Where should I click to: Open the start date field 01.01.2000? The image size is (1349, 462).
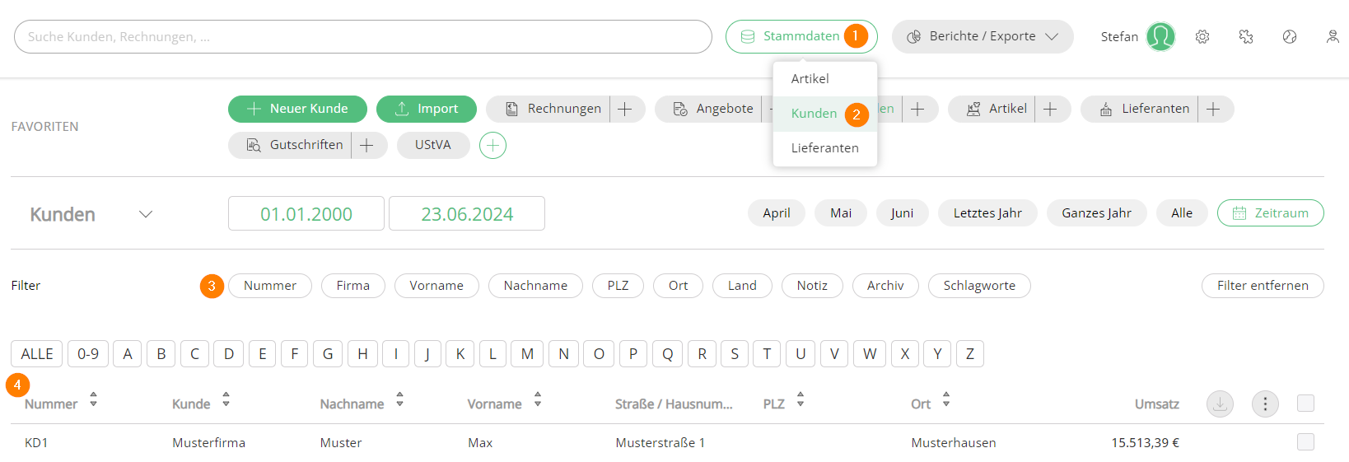coord(306,213)
